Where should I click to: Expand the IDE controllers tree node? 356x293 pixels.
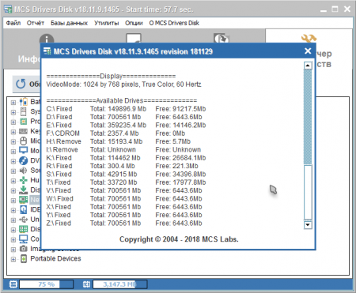tap(13, 210)
